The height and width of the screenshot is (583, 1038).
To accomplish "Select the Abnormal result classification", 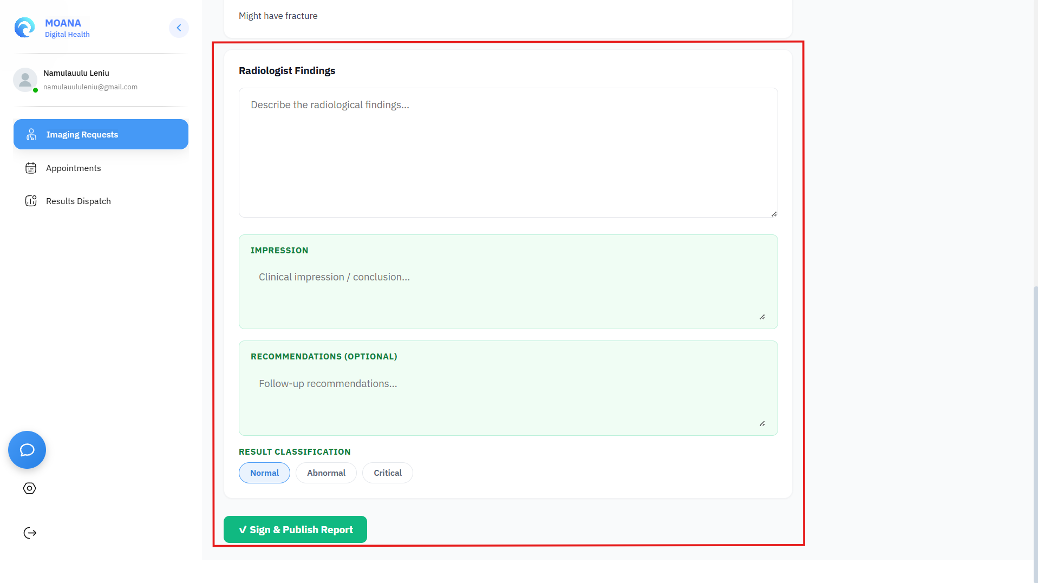I will (x=326, y=473).
